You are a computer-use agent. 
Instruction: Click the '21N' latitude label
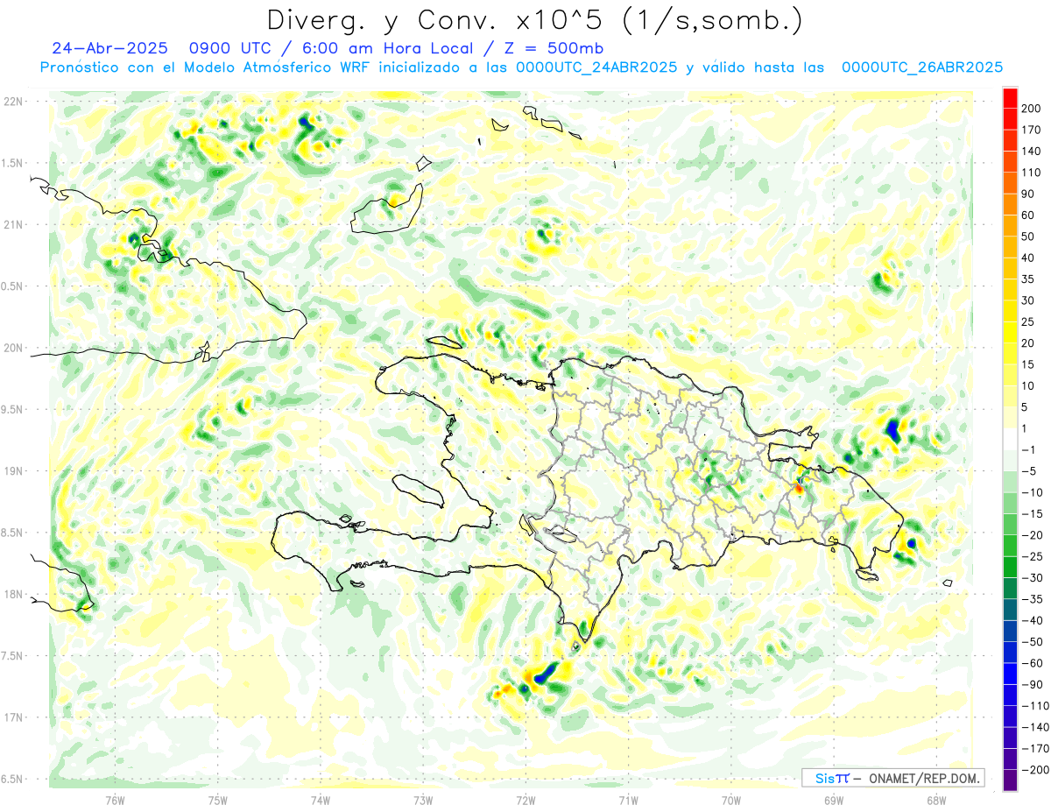14,225
